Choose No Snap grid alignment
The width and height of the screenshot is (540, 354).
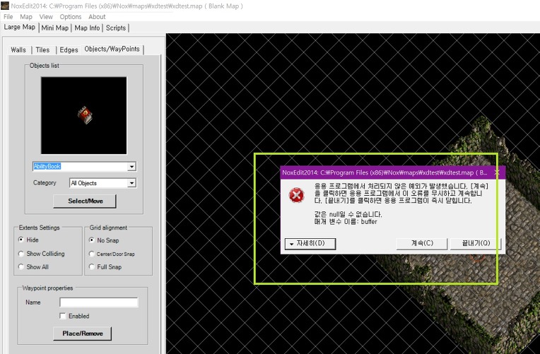[x=92, y=240]
